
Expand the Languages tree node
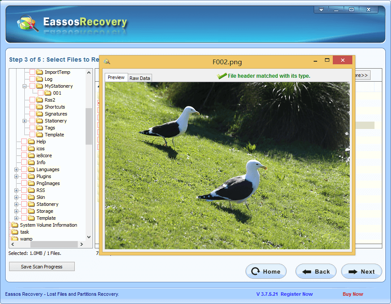coord(17,169)
